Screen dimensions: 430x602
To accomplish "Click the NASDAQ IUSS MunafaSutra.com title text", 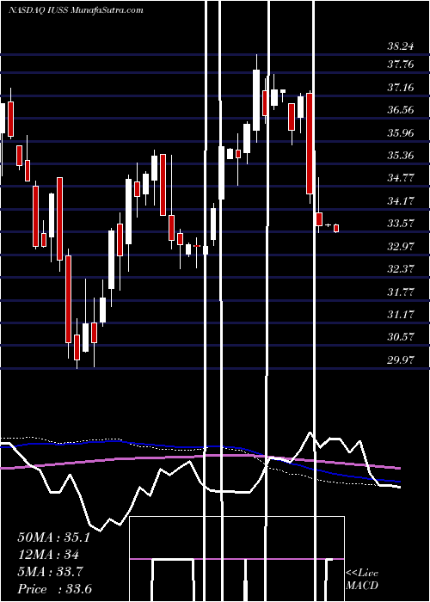I will coord(76,10).
